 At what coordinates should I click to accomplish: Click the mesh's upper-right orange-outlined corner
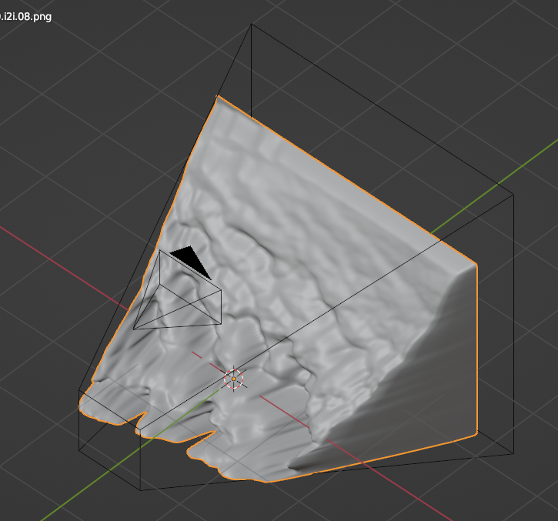point(476,265)
